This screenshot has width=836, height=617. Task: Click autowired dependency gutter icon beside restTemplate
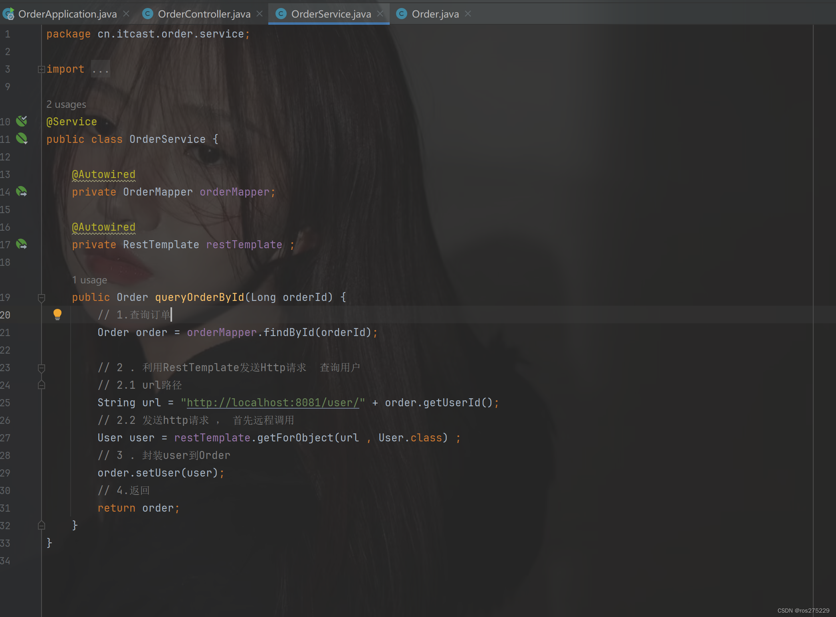click(x=22, y=244)
